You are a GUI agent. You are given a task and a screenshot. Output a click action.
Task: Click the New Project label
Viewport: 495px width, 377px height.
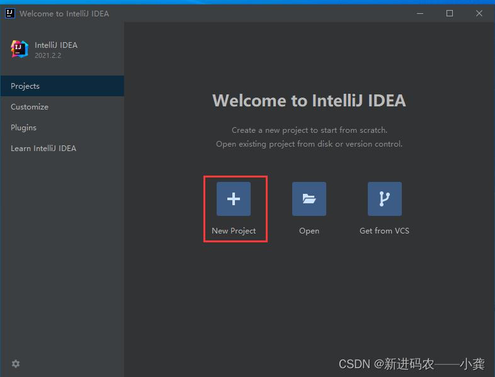pyautogui.click(x=234, y=231)
